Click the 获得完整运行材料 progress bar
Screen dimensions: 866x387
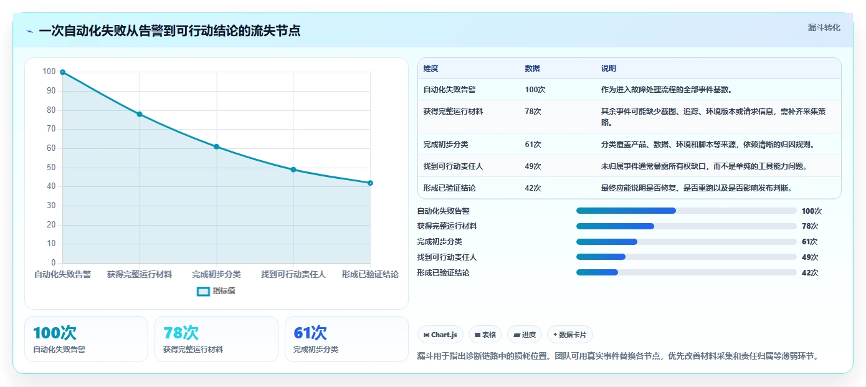tap(687, 226)
